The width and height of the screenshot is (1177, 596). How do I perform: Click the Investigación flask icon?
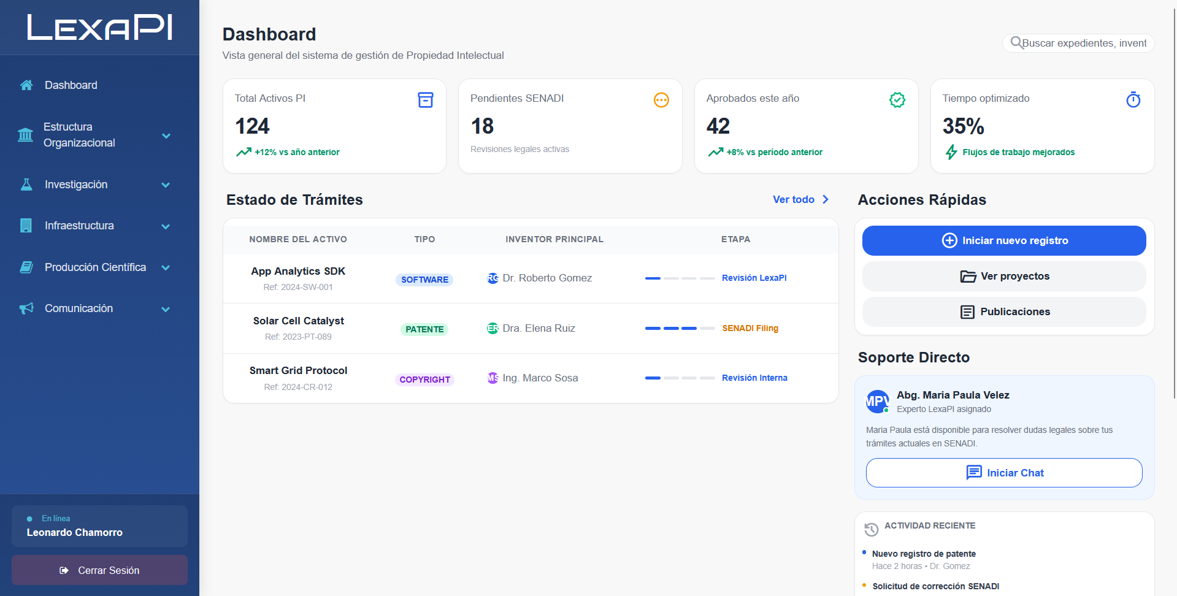[25, 184]
